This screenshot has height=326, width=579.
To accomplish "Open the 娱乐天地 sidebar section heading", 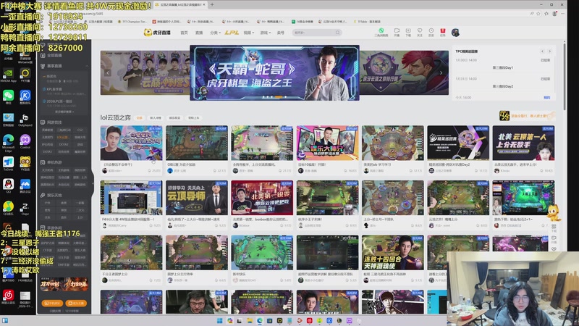I will [x=55, y=195].
